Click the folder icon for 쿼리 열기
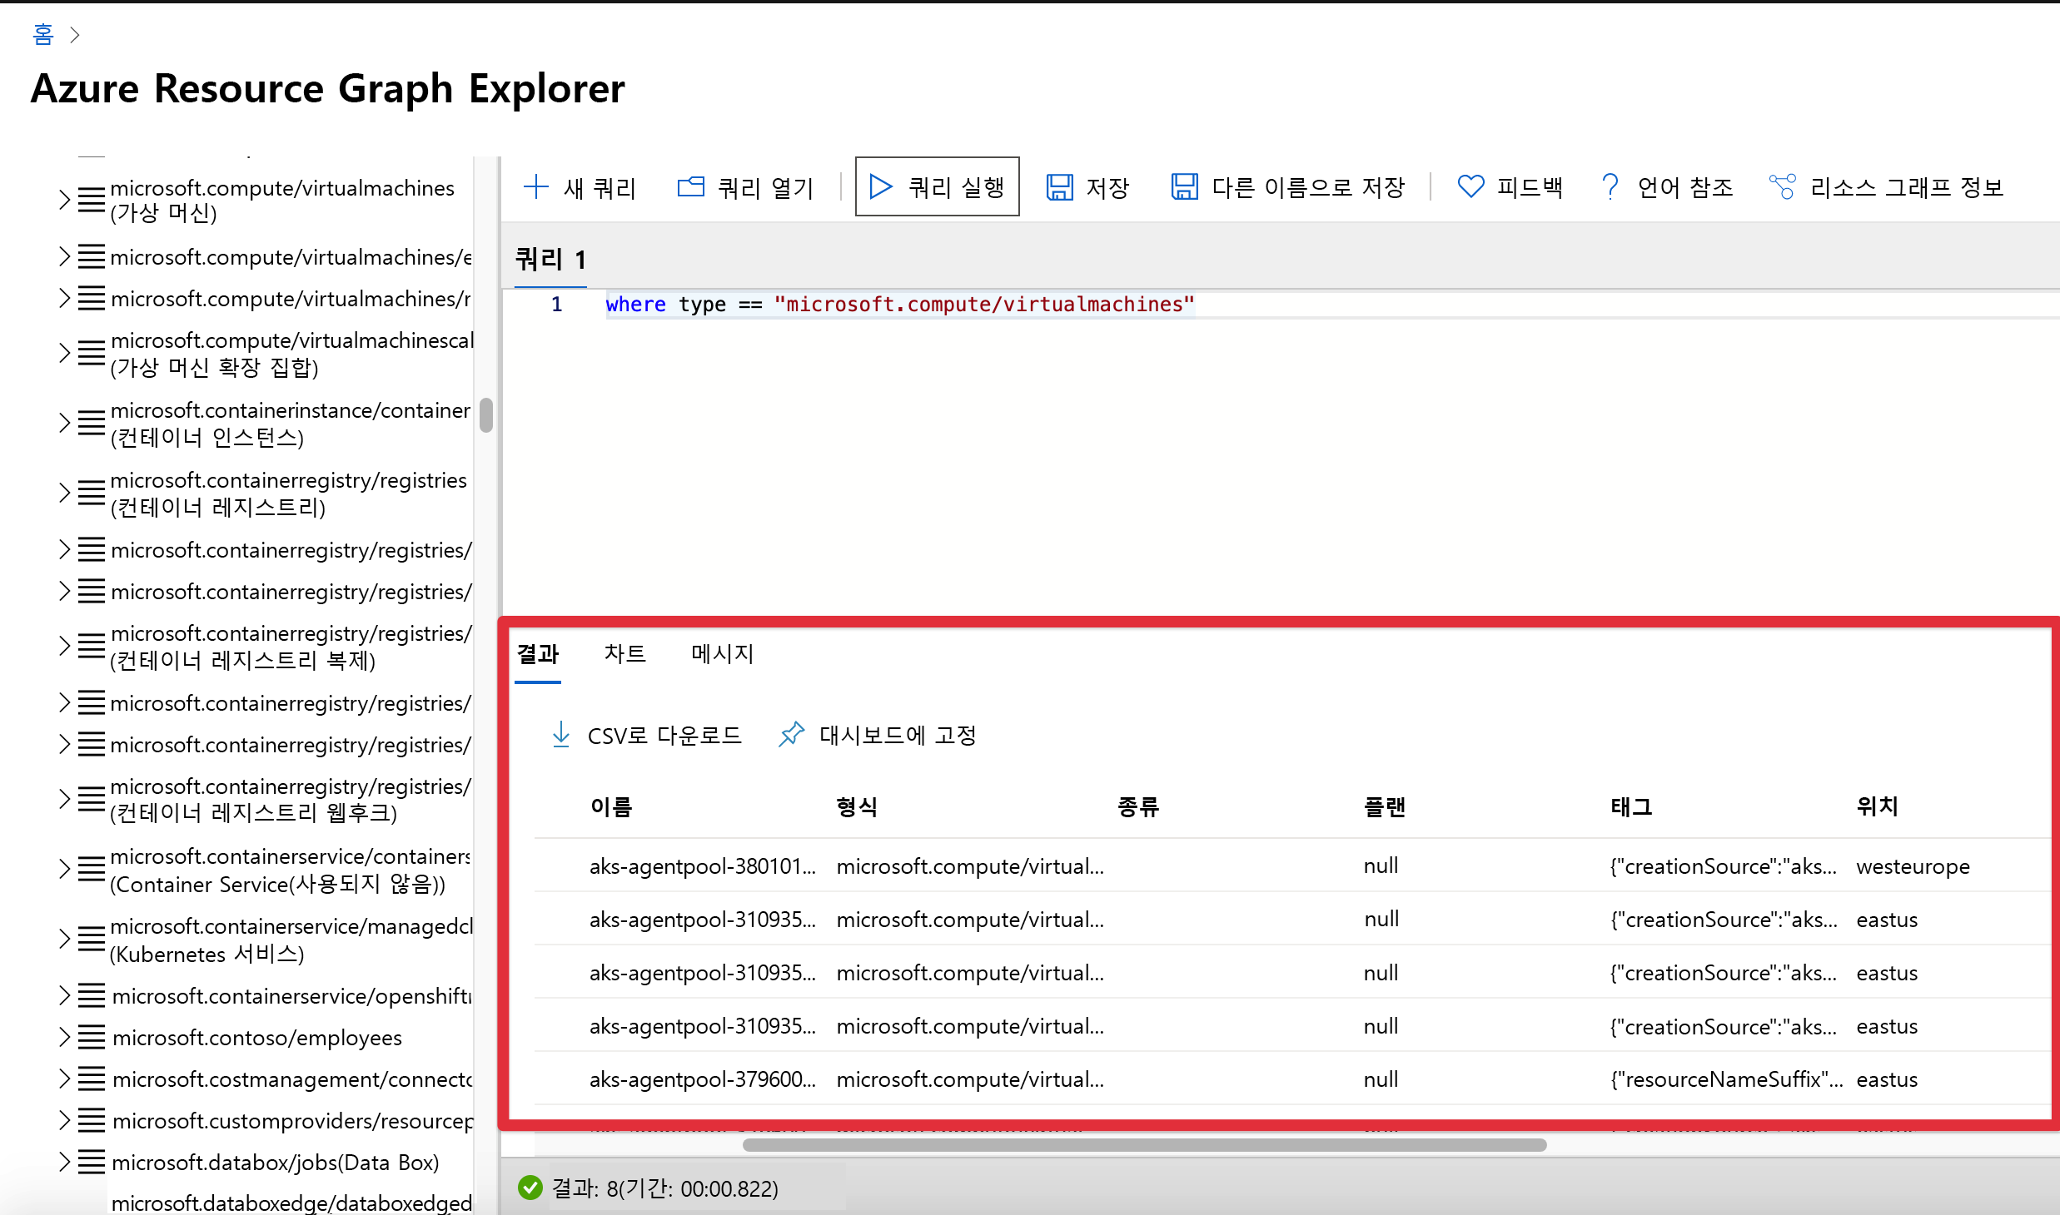The width and height of the screenshot is (2060, 1215). pos(690,186)
